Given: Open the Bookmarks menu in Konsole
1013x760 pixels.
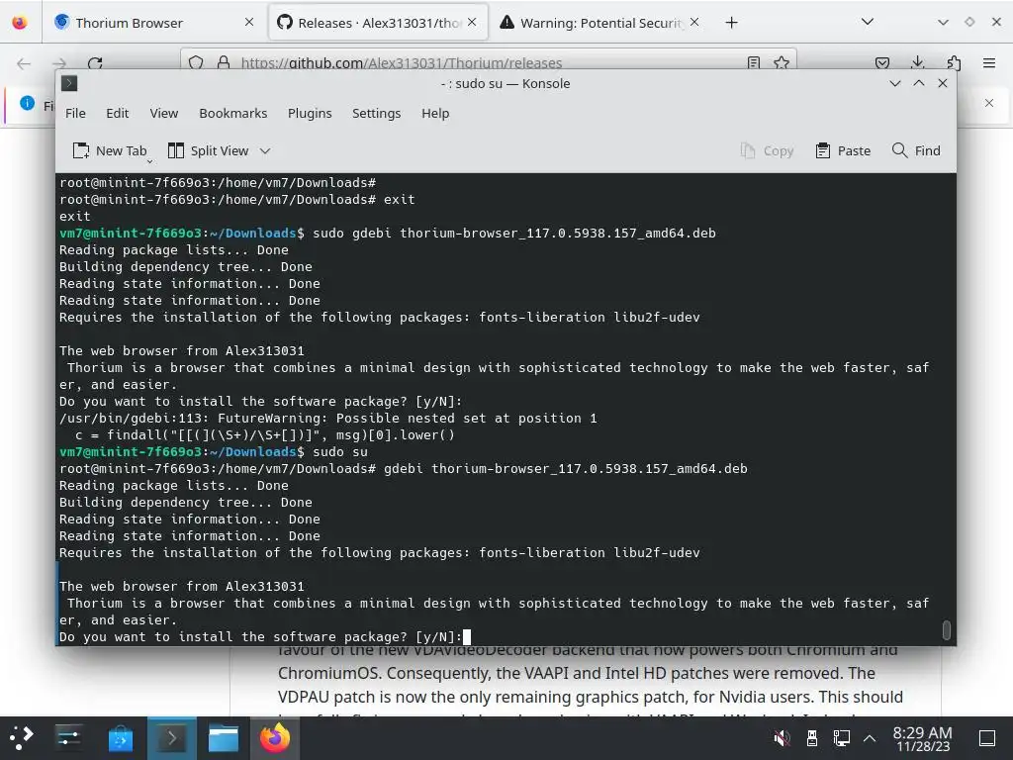Looking at the screenshot, I should coord(232,113).
